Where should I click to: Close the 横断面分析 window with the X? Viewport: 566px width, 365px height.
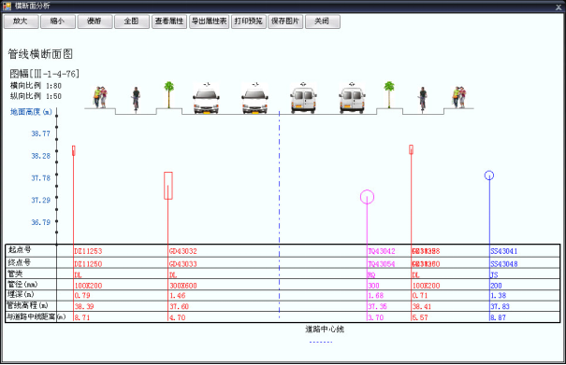pos(559,7)
